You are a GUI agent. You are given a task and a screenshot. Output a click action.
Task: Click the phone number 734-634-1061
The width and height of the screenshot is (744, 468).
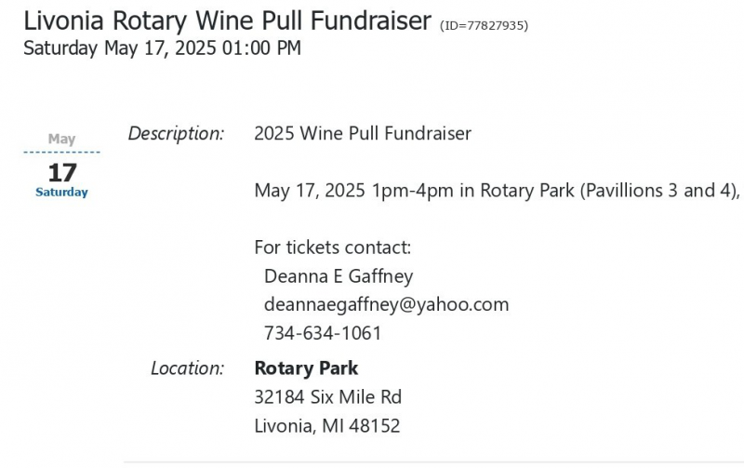pos(323,333)
